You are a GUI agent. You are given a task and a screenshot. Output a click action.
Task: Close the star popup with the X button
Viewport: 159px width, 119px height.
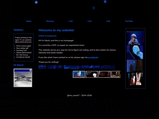point(31,71)
